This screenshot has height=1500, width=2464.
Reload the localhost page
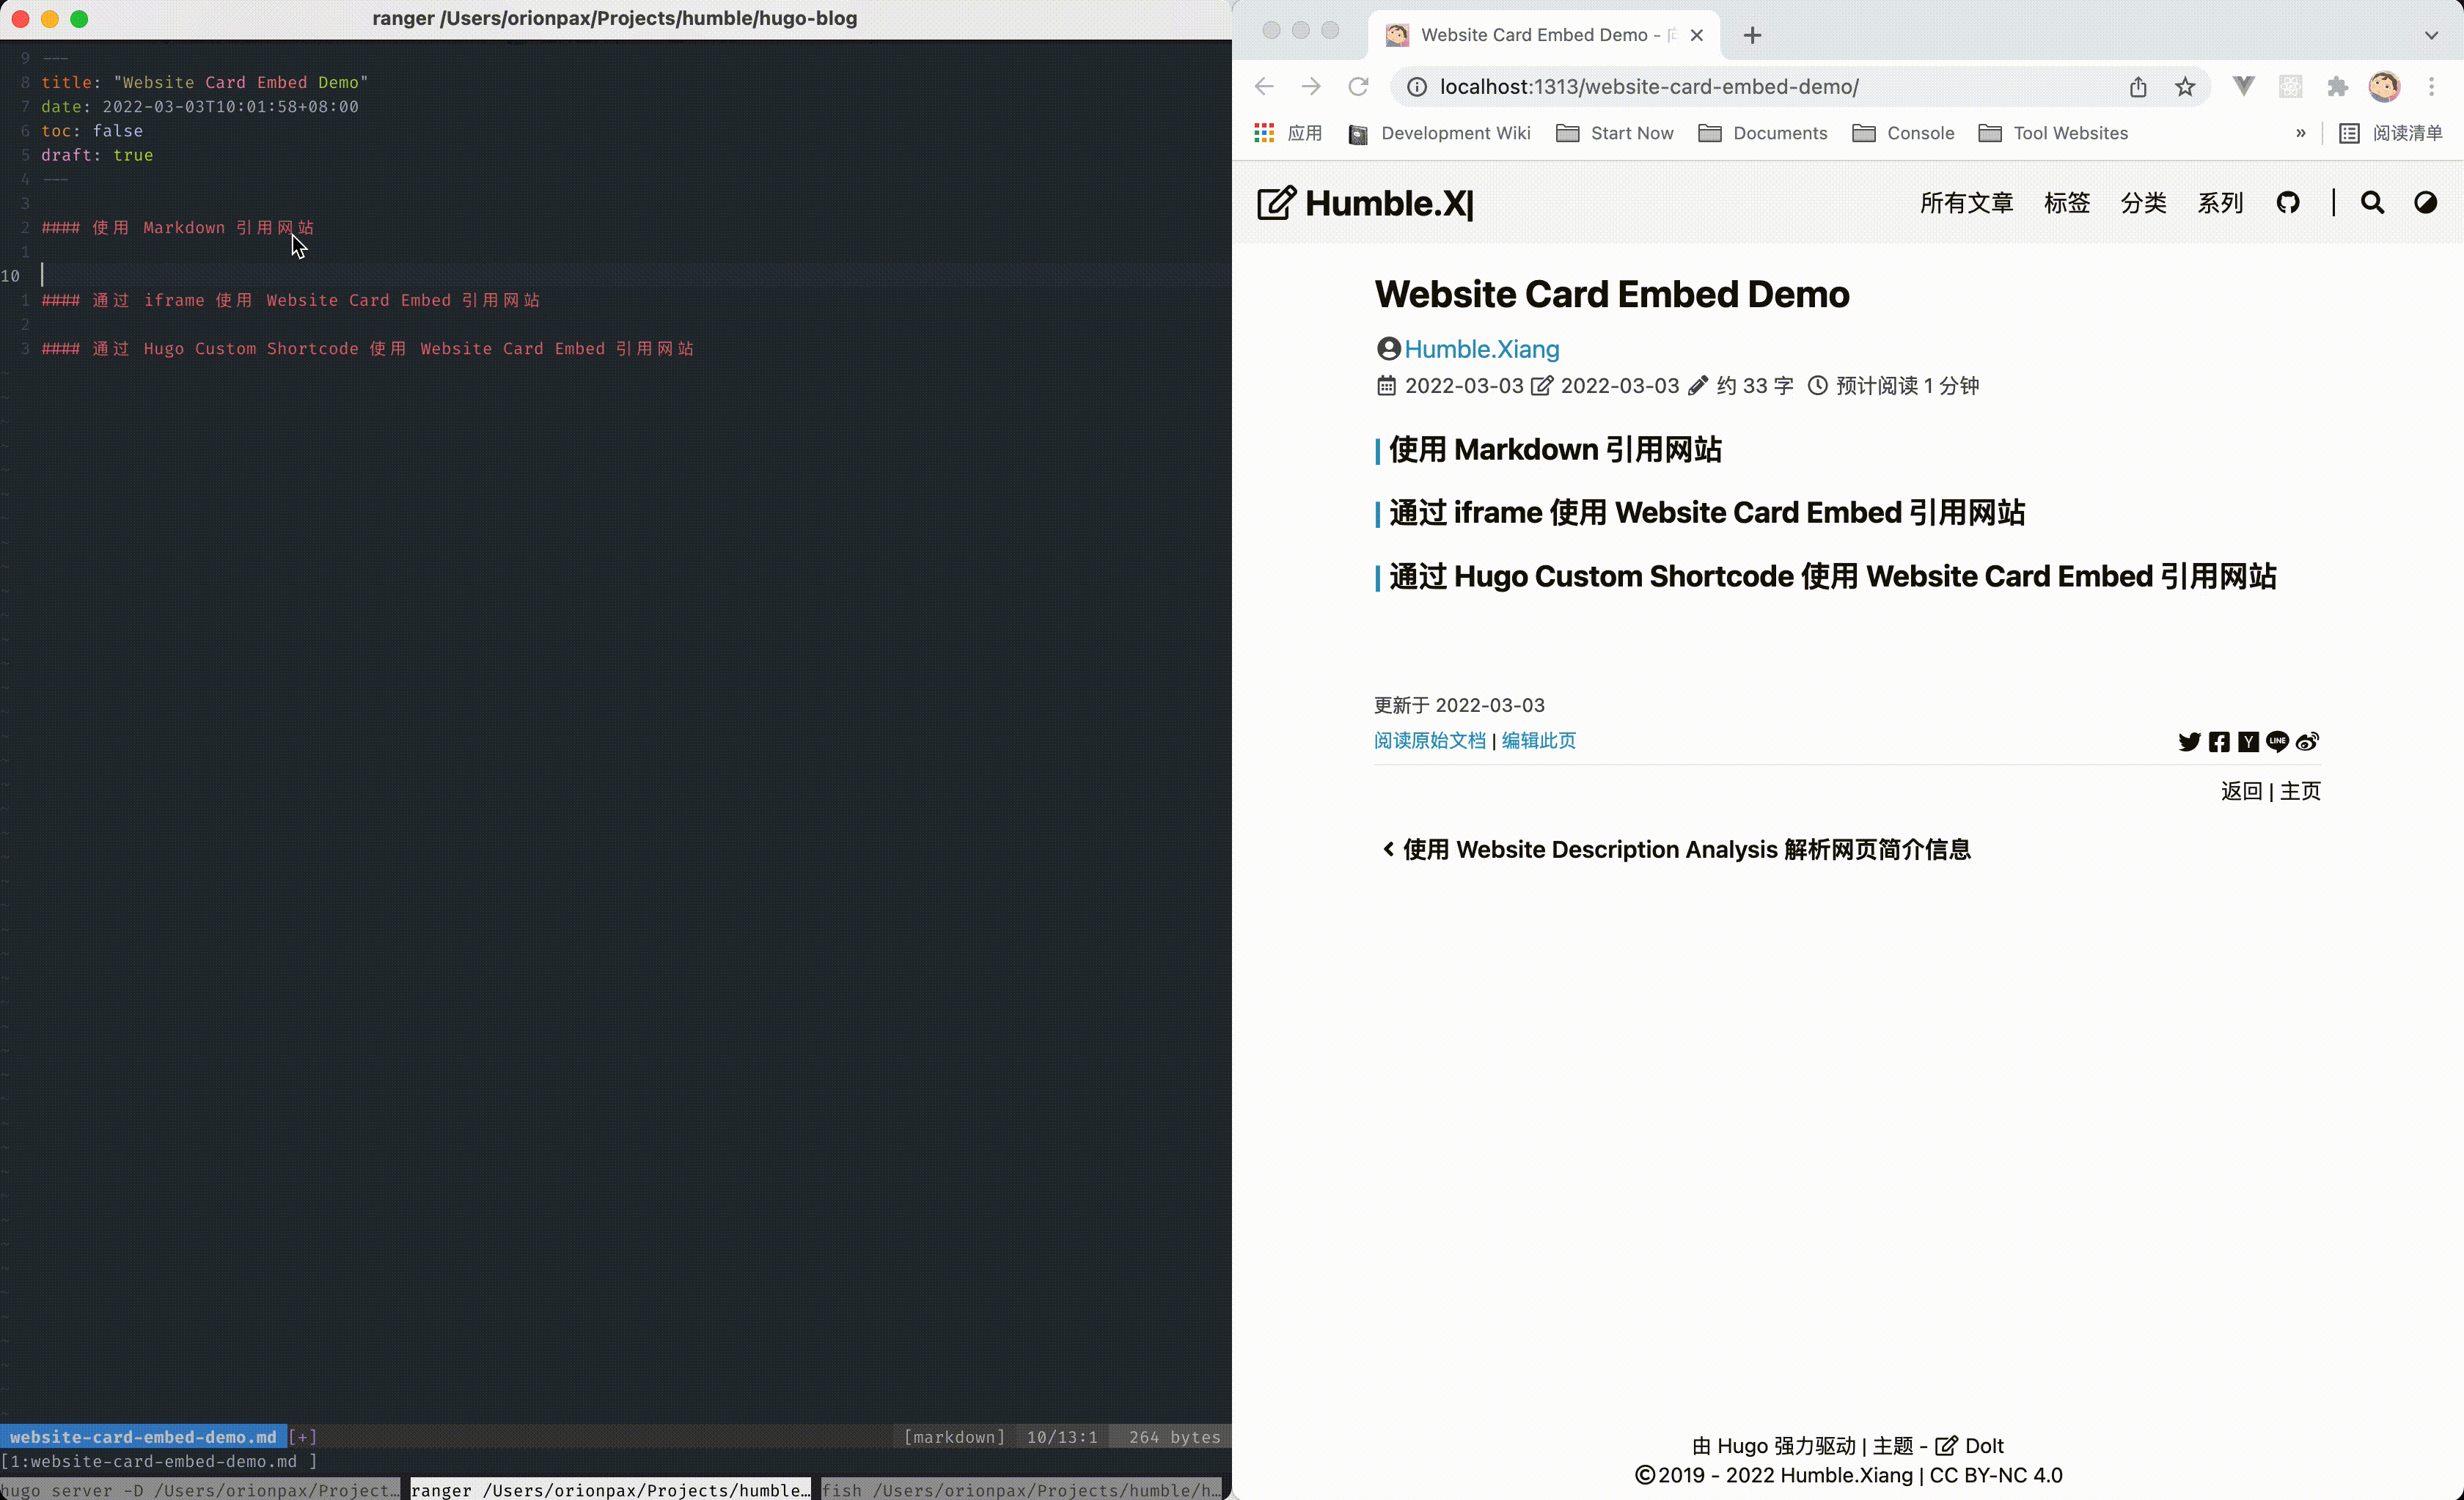1358,87
